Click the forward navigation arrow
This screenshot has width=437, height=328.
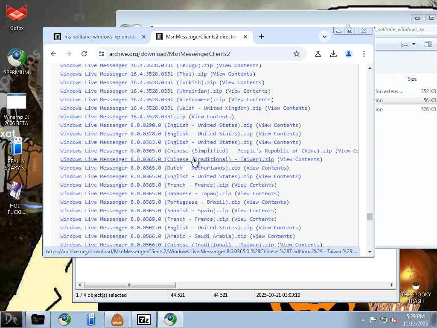tap(69, 54)
